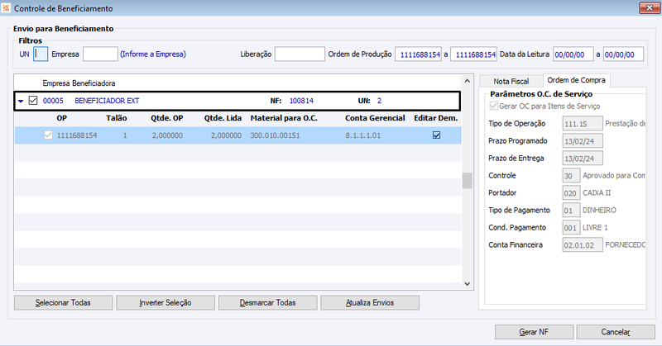Click the company code 00005
Image resolution: width=662 pixels, height=346 pixels.
coord(53,101)
